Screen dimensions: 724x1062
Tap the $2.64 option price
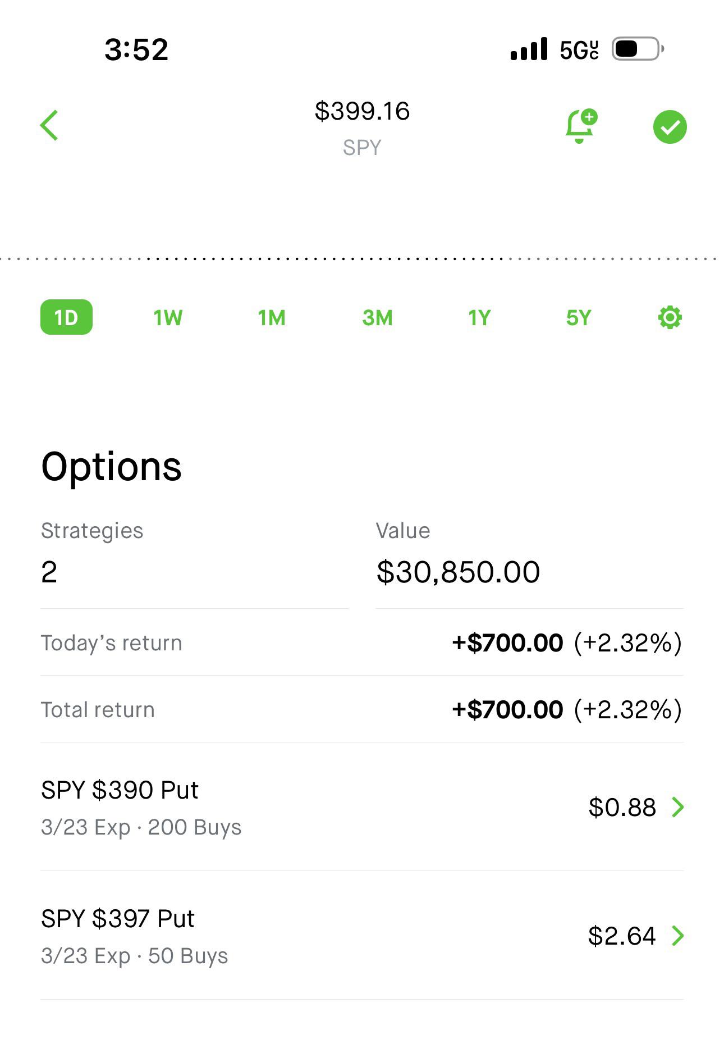click(621, 936)
